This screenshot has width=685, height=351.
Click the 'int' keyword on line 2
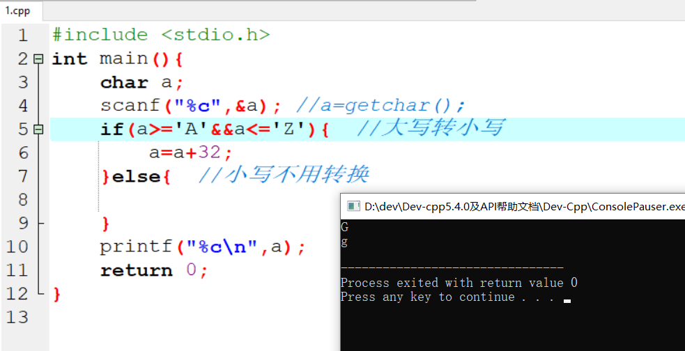[70, 58]
